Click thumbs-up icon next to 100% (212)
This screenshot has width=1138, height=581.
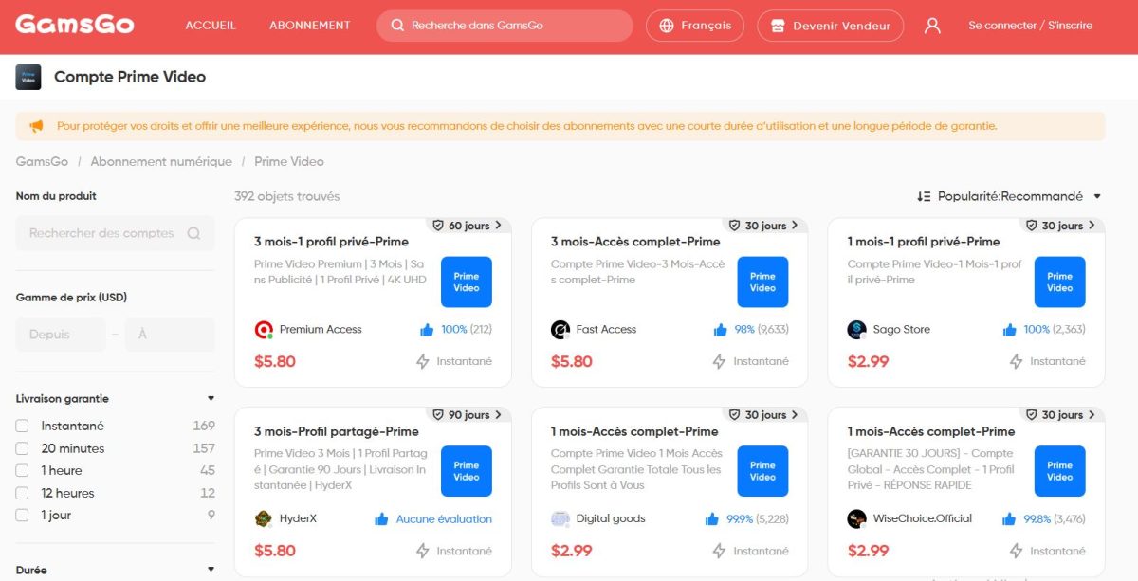(427, 330)
